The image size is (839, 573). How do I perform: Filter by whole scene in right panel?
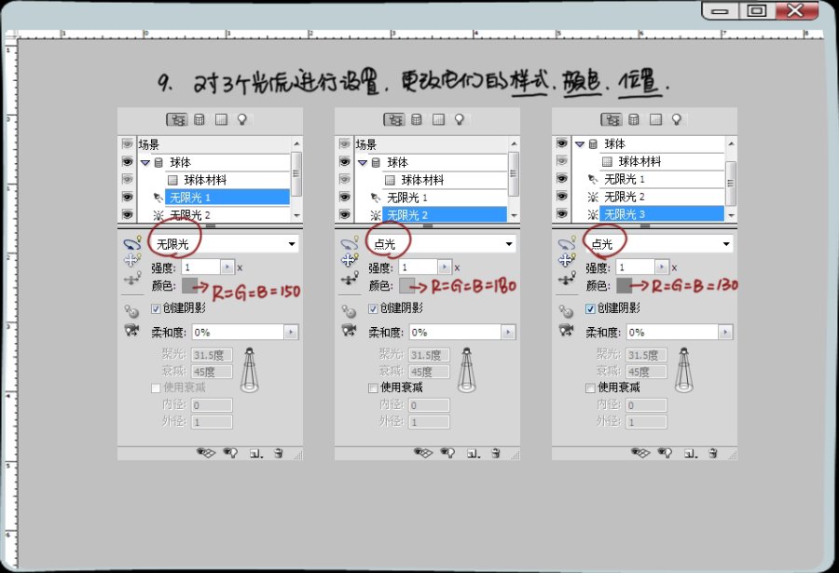[611, 119]
